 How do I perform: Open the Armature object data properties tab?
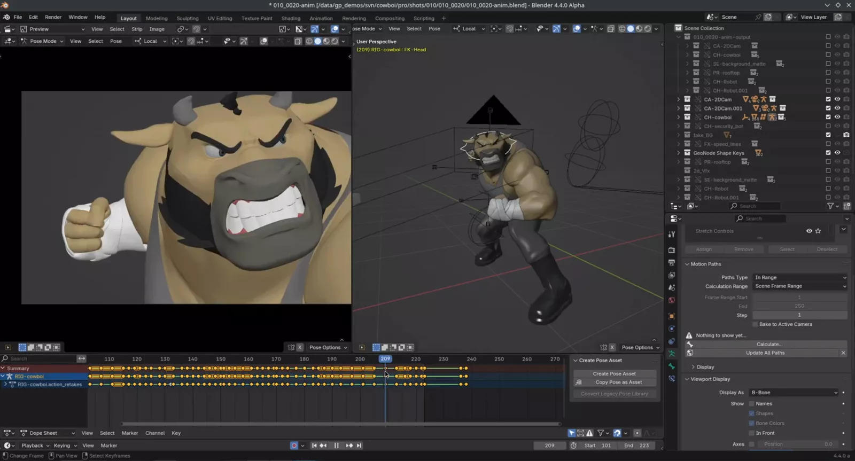[x=672, y=354]
